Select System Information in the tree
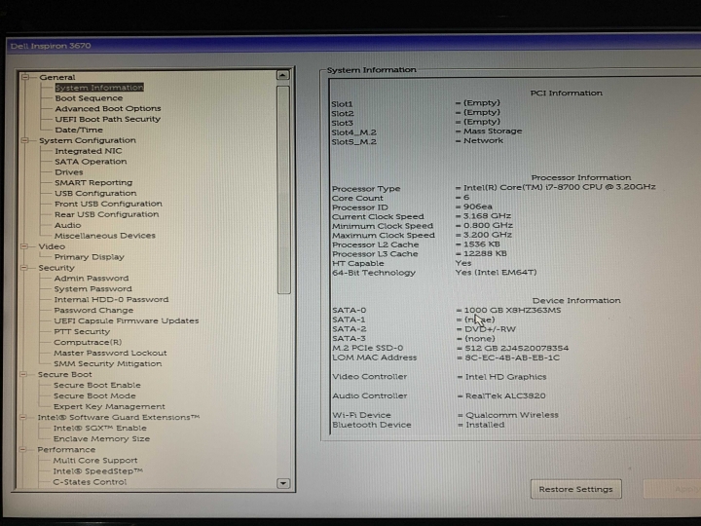The height and width of the screenshot is (526, 701). [99, 88]
